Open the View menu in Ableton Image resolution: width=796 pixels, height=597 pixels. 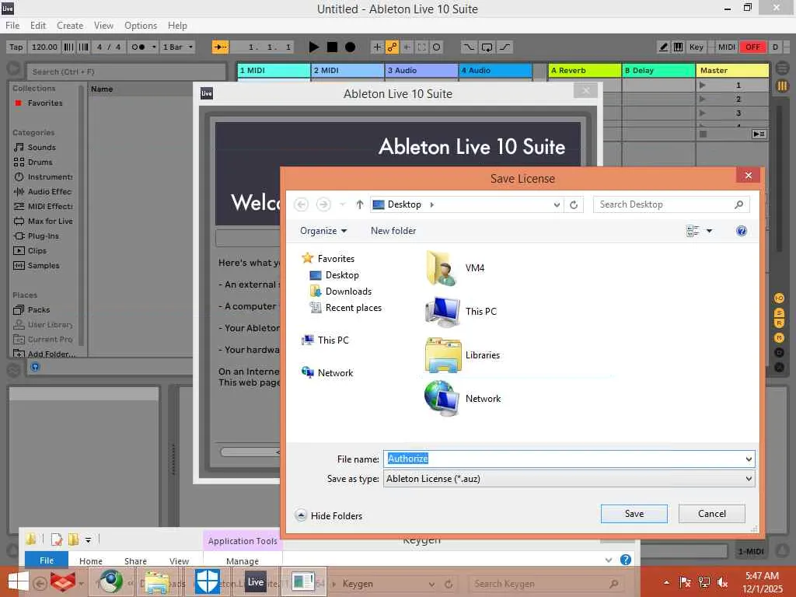pos(103,26)
